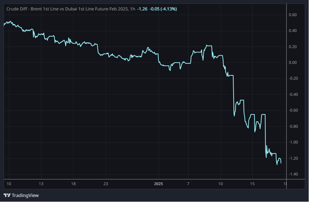The height and width of the screenshot is (202, 309).
Task: Click the 0.60 price axis label
Action: [x=293, y=15]
